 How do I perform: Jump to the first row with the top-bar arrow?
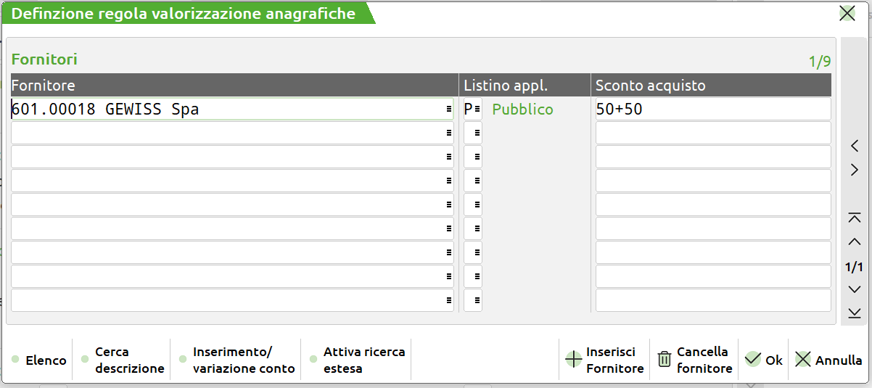pyautogui.click(x=855, y=218)
